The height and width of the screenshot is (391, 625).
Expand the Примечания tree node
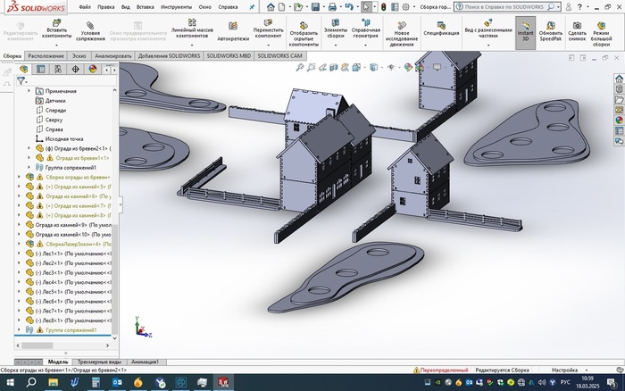tap(29, 91)
